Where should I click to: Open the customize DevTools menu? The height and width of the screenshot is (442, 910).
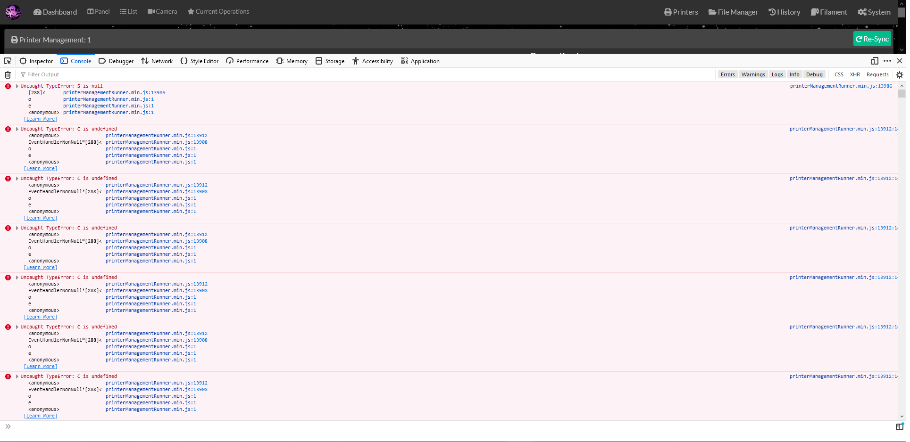click(x=887, y=61)
